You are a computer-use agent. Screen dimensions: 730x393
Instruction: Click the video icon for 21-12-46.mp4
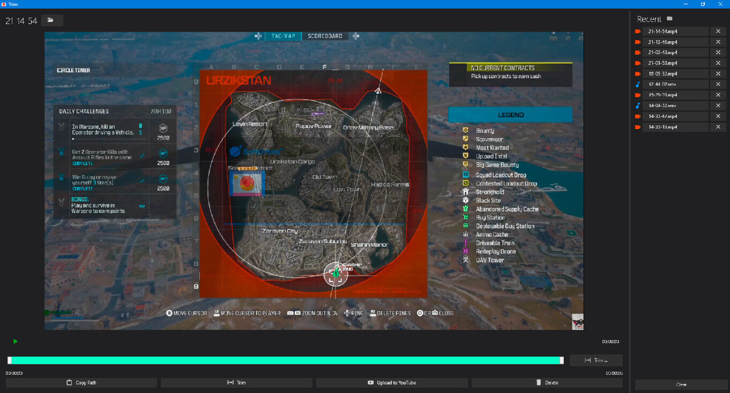tap(637, 42)
